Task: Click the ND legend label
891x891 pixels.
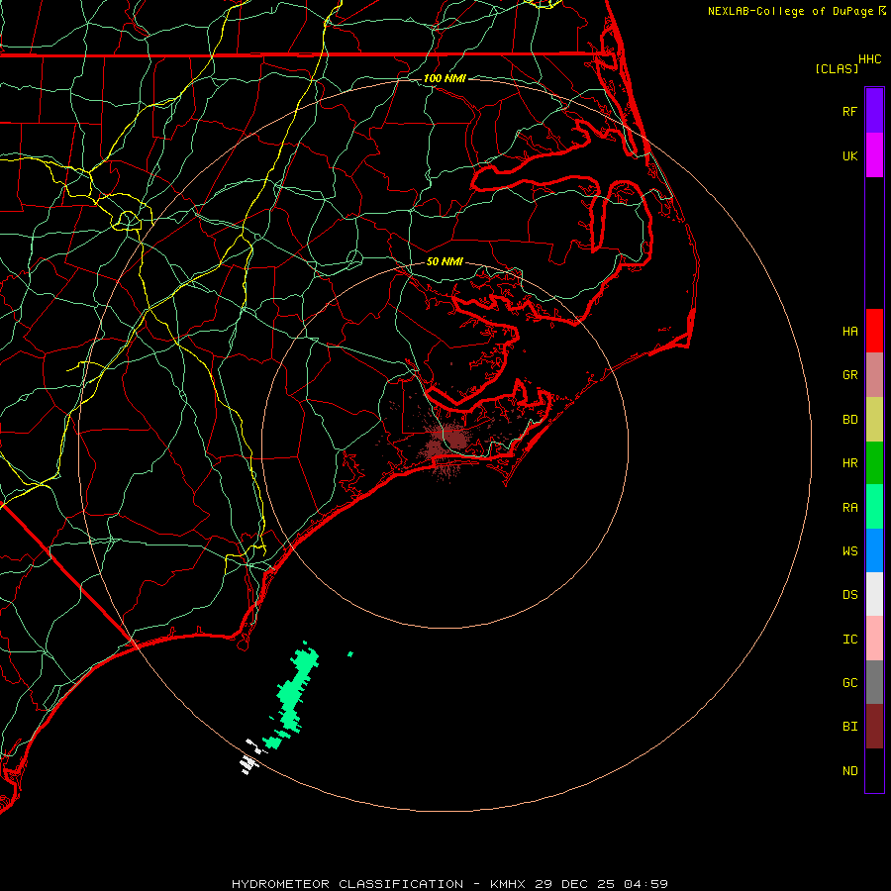Action: [x=850, y=770]
